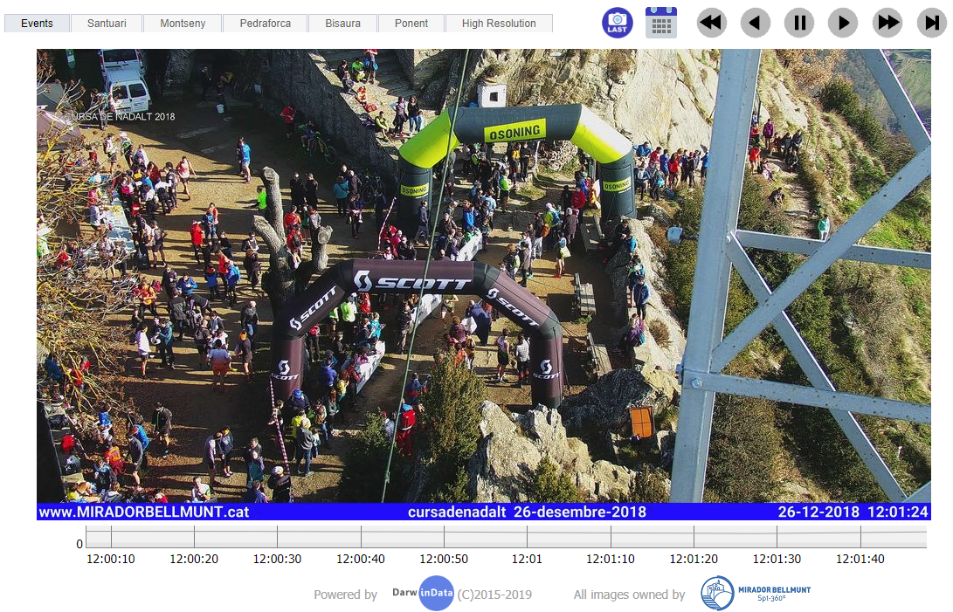Seek timeline to 12:01:30
This screenshot has width=953, height=612.
coord(777,559)
